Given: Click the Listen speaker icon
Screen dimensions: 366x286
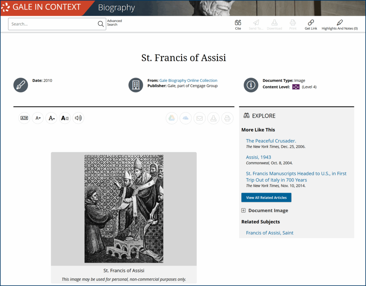Looking at the screenshot, I should (78, 118).
